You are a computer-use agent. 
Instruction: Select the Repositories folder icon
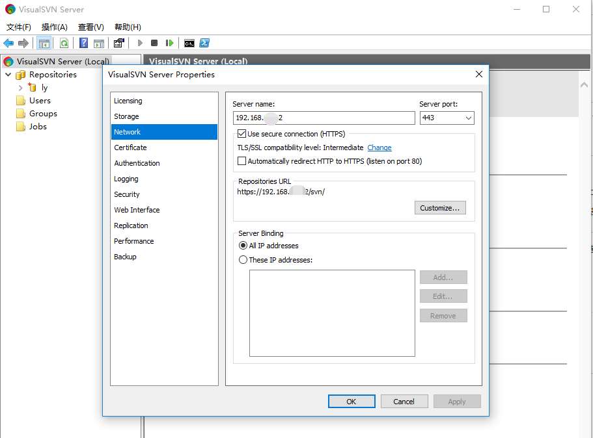(20, 75)
